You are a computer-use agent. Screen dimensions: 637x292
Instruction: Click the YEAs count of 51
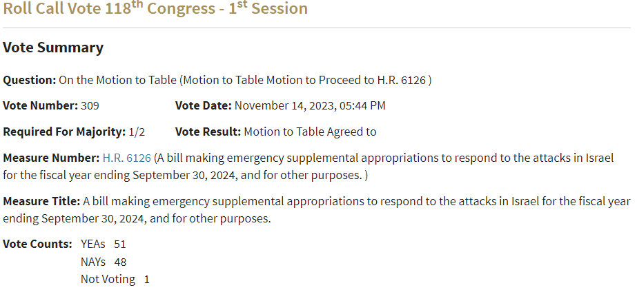[120, 244]
